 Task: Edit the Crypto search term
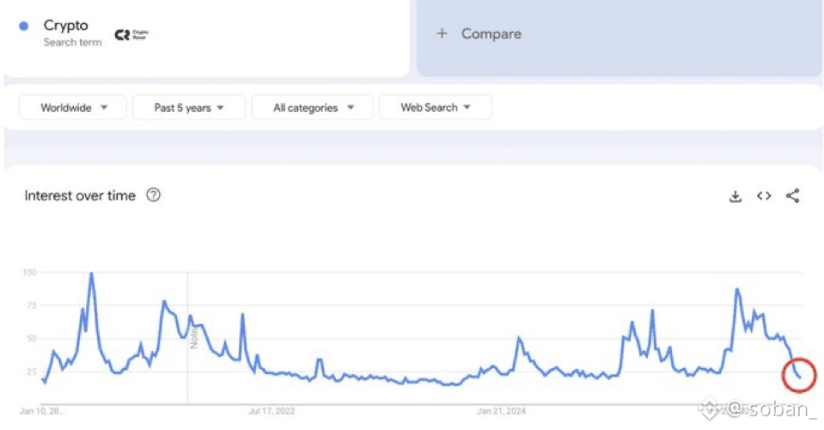(x=66, y=26)
